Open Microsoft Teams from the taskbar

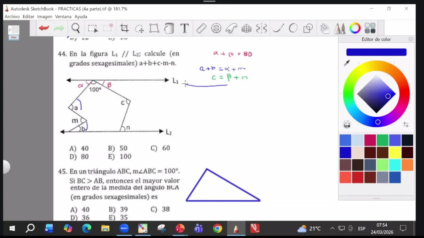(x=198, y=228)
